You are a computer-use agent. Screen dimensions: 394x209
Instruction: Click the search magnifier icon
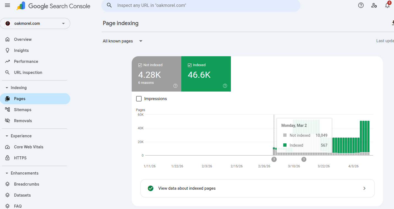[x=109, y=5]
